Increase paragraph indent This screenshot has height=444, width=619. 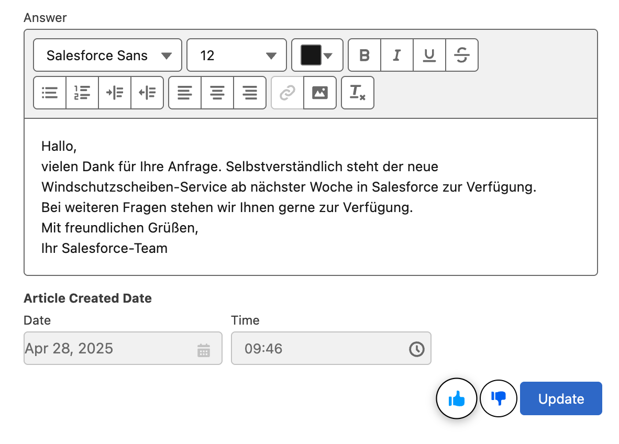pyautogui.click(x=115, y=93)
